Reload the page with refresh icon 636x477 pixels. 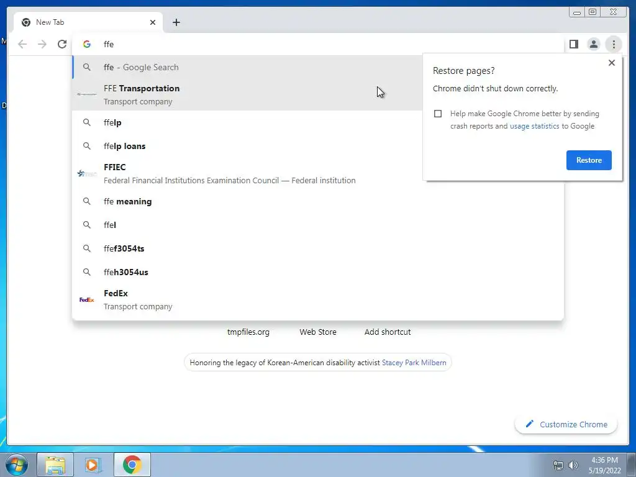coord(62,44)
